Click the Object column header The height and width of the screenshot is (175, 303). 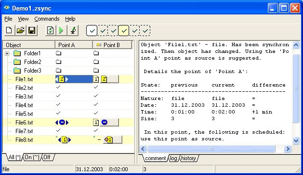29,45
